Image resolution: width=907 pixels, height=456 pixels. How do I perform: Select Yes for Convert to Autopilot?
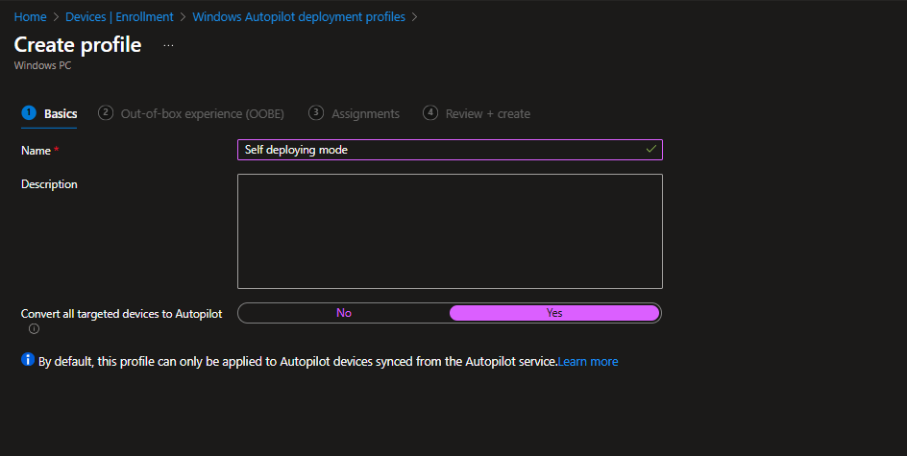coord(554,313)
